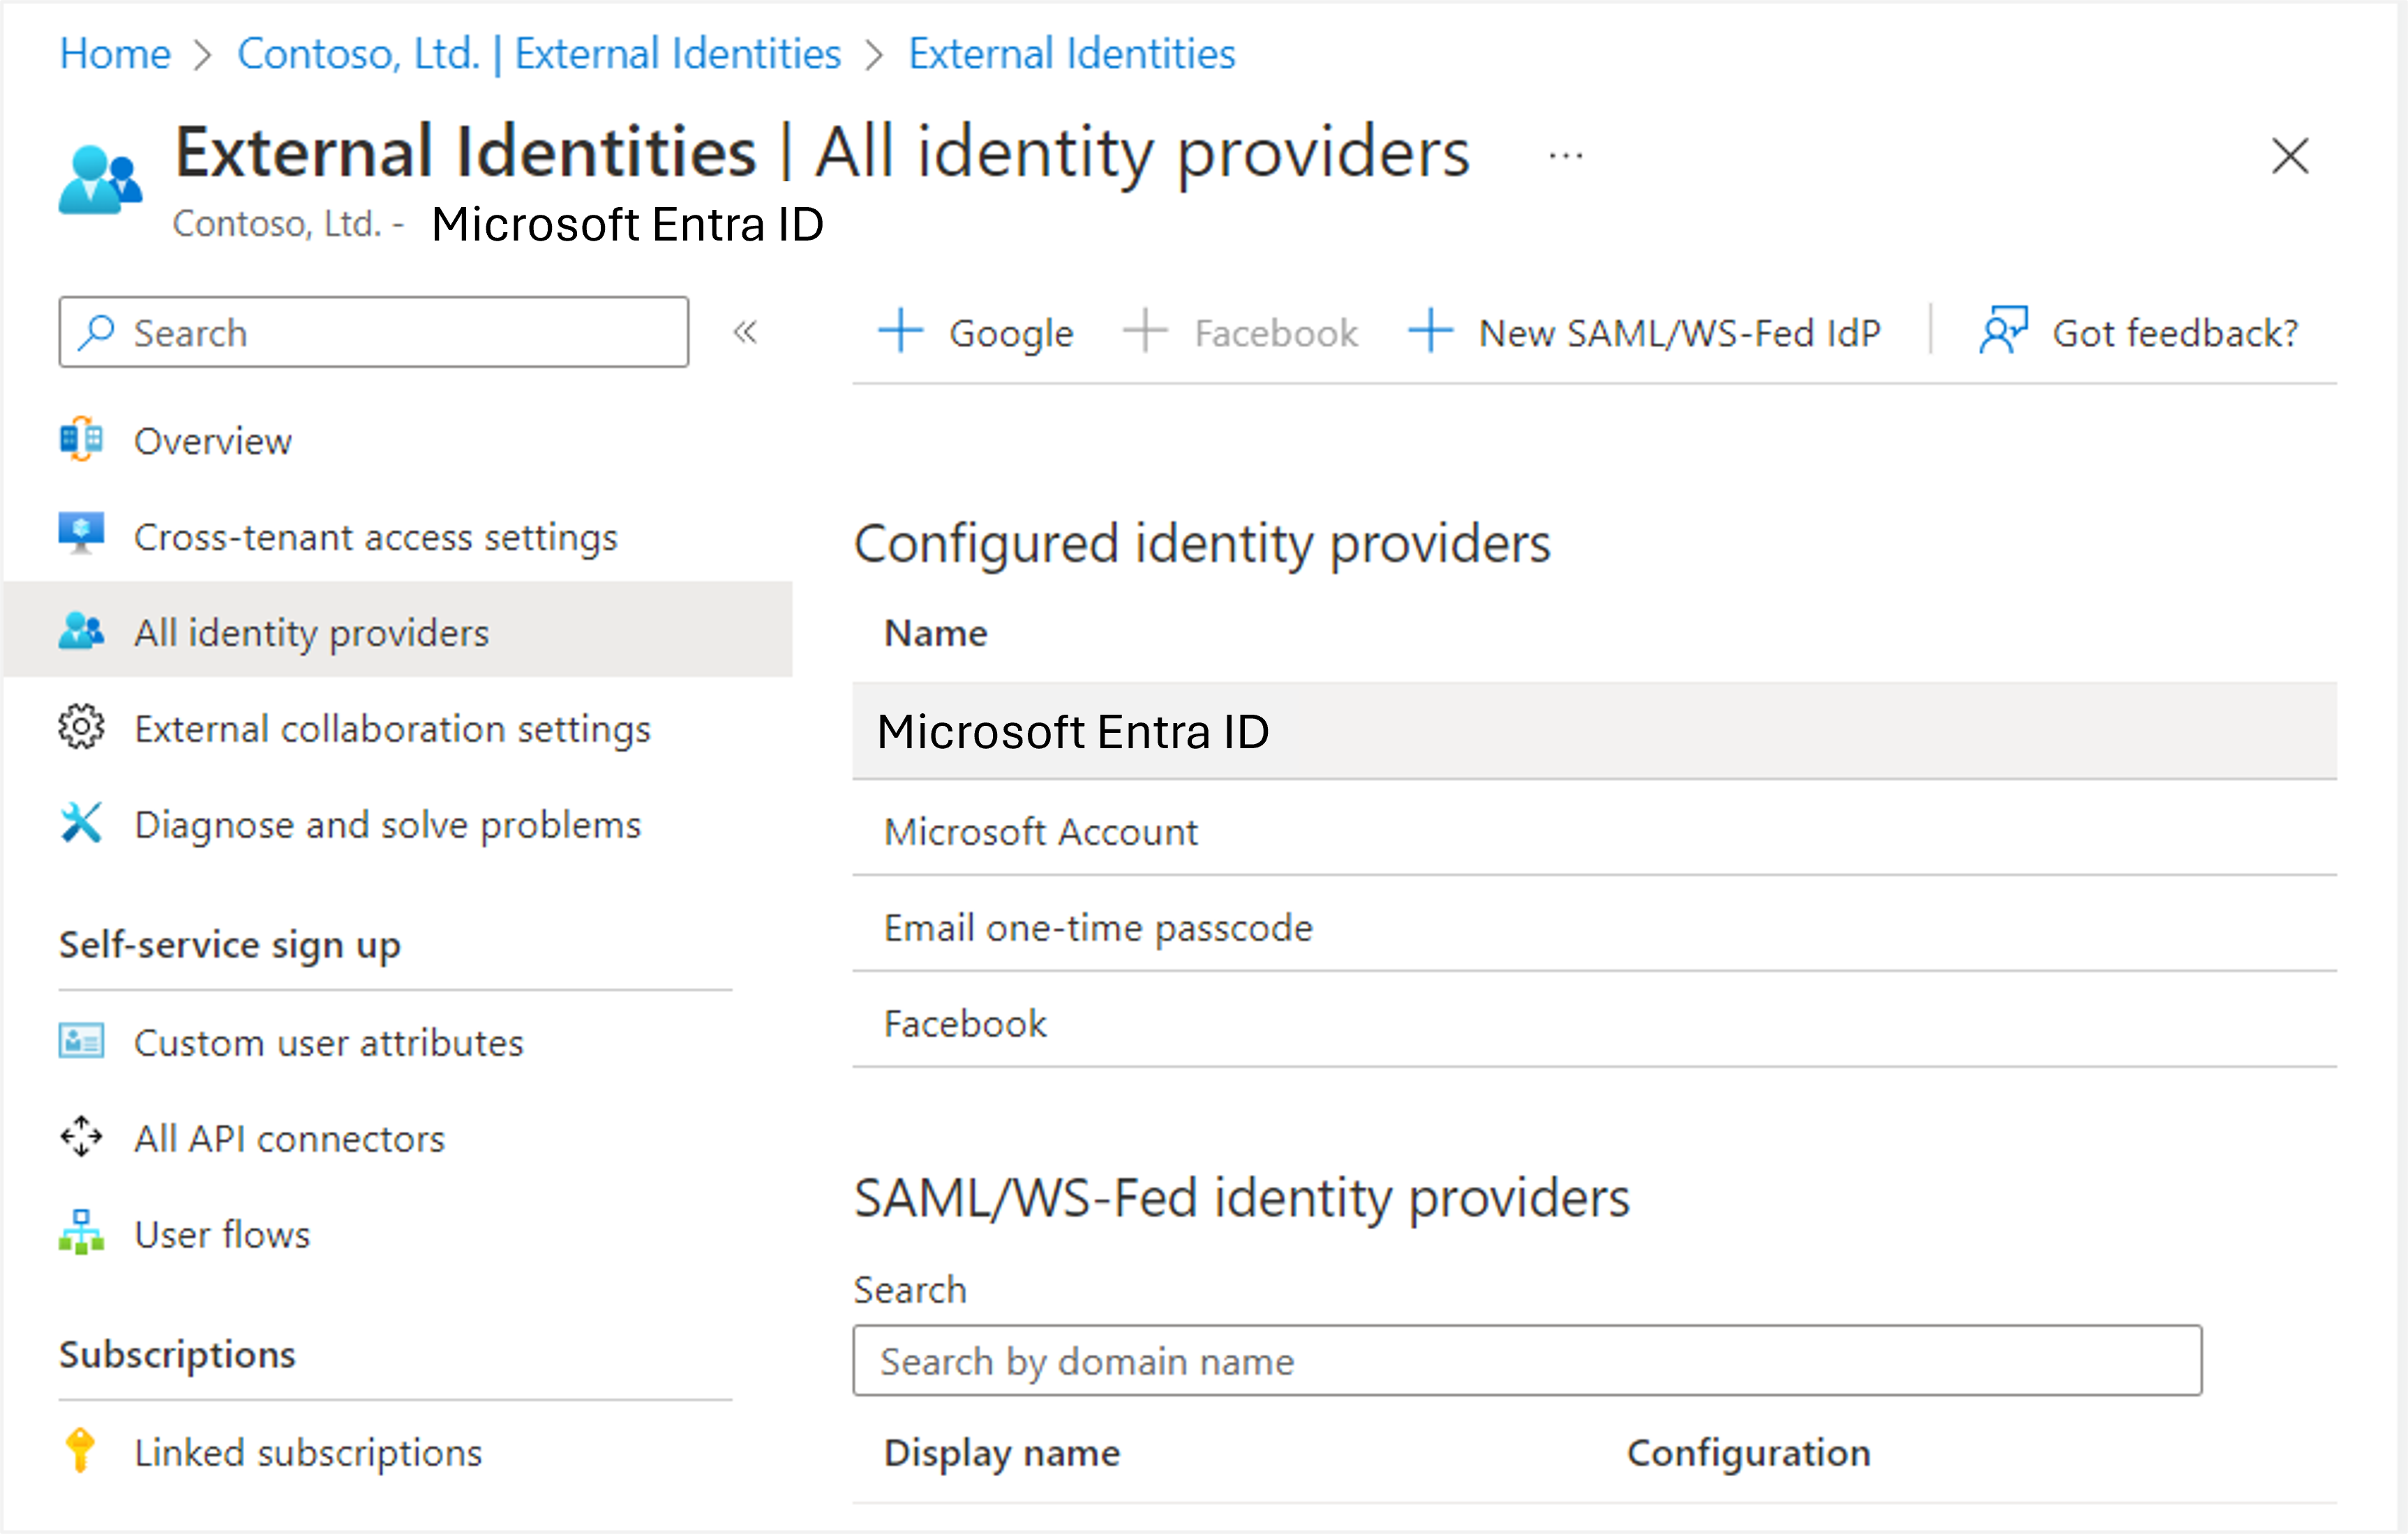Click the Linked subscriptions key icon

click(80, 1450)
